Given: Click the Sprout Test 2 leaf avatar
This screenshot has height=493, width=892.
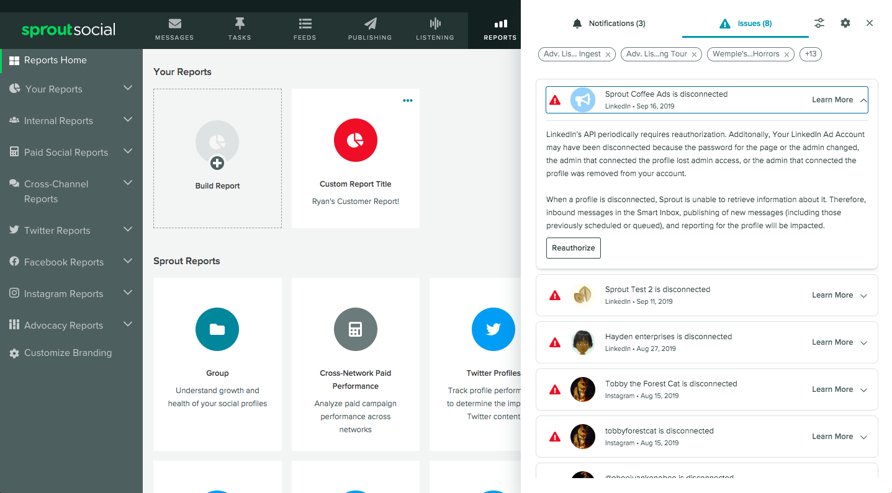Looking at the screenshot, I should pos(583,295).
